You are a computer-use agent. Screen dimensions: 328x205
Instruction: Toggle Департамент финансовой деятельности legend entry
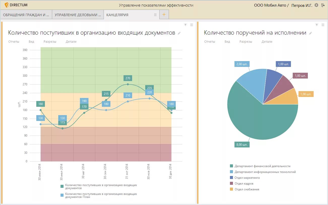coord(260,166)
